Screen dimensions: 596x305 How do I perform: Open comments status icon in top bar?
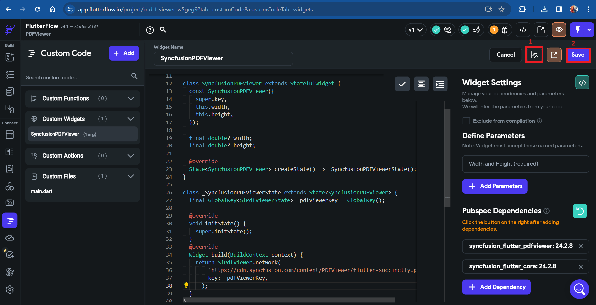(x=442, y=30)
